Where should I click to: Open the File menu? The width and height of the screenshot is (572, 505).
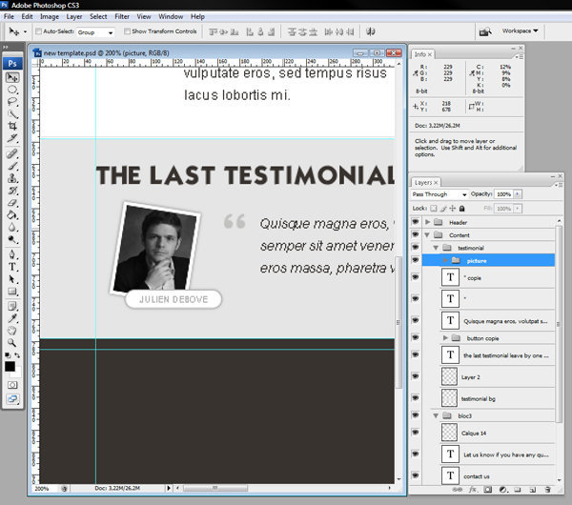coord(9,17)
